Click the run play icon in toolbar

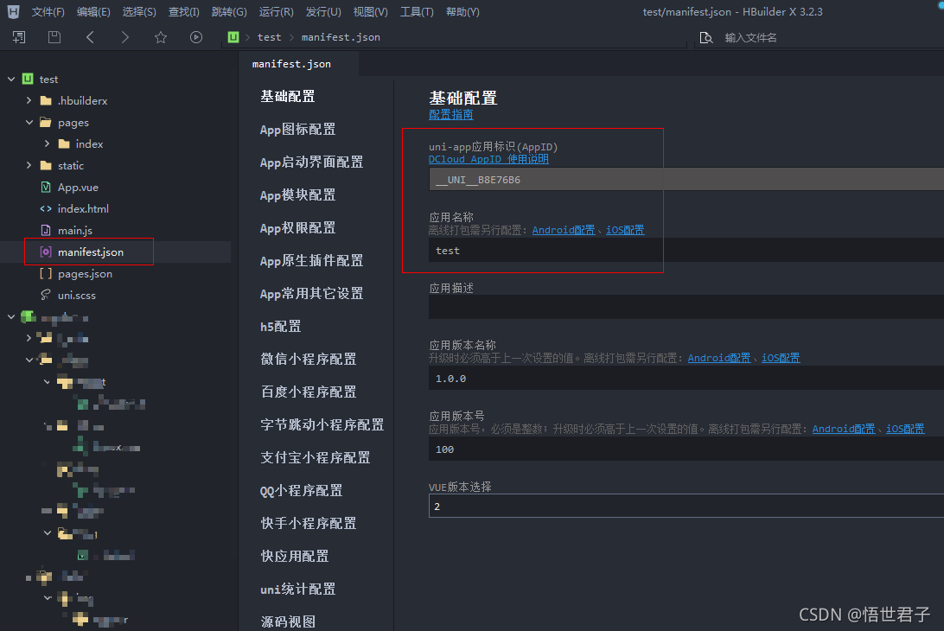195,37
